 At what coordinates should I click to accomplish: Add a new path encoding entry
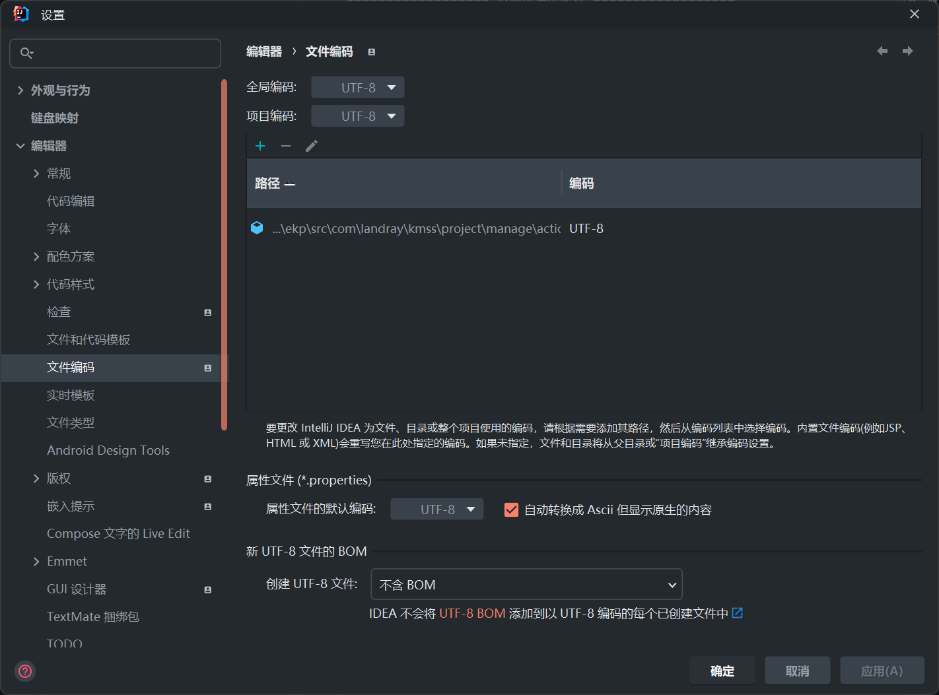(x=260, y=146)
